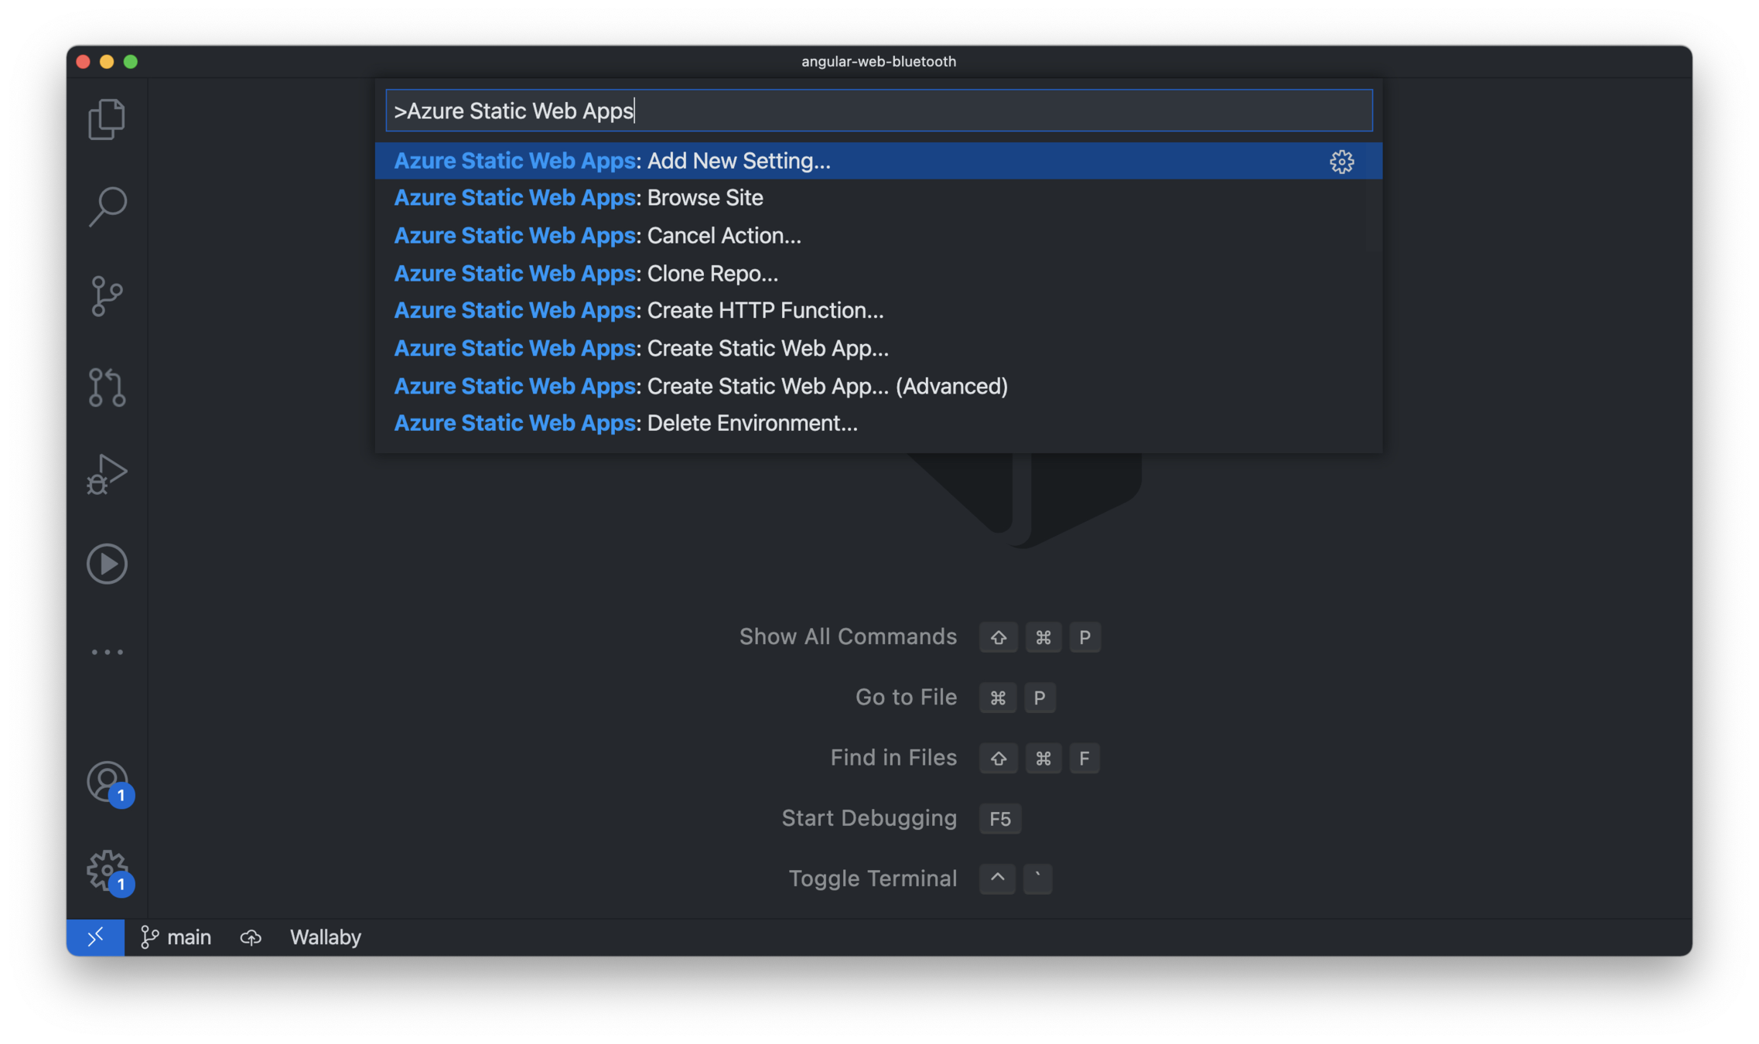Click Wallaby in the status bar
This screenshot has width=1759, height=1044.
pos(325,937)
